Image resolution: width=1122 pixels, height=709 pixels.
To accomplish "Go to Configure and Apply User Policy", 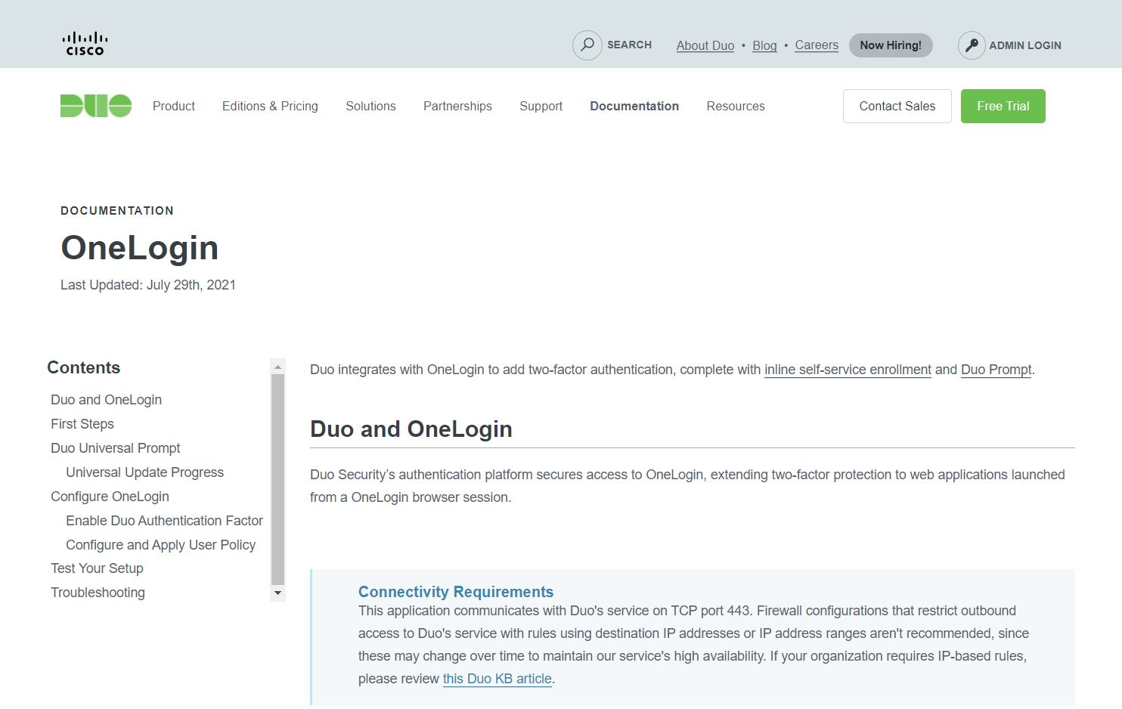I will pos(160,545).
